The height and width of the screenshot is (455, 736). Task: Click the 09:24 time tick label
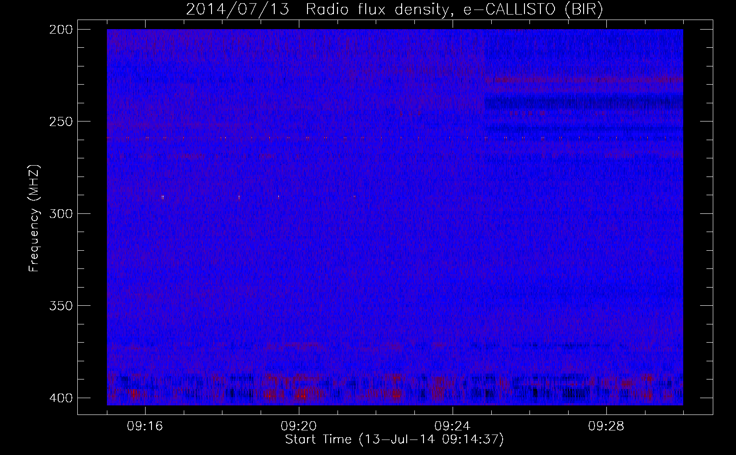point(453,426)
